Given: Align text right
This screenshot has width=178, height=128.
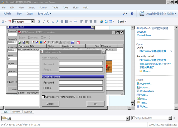Looking at the screenshot, I should pyautogui.click(x=91, y=21).
